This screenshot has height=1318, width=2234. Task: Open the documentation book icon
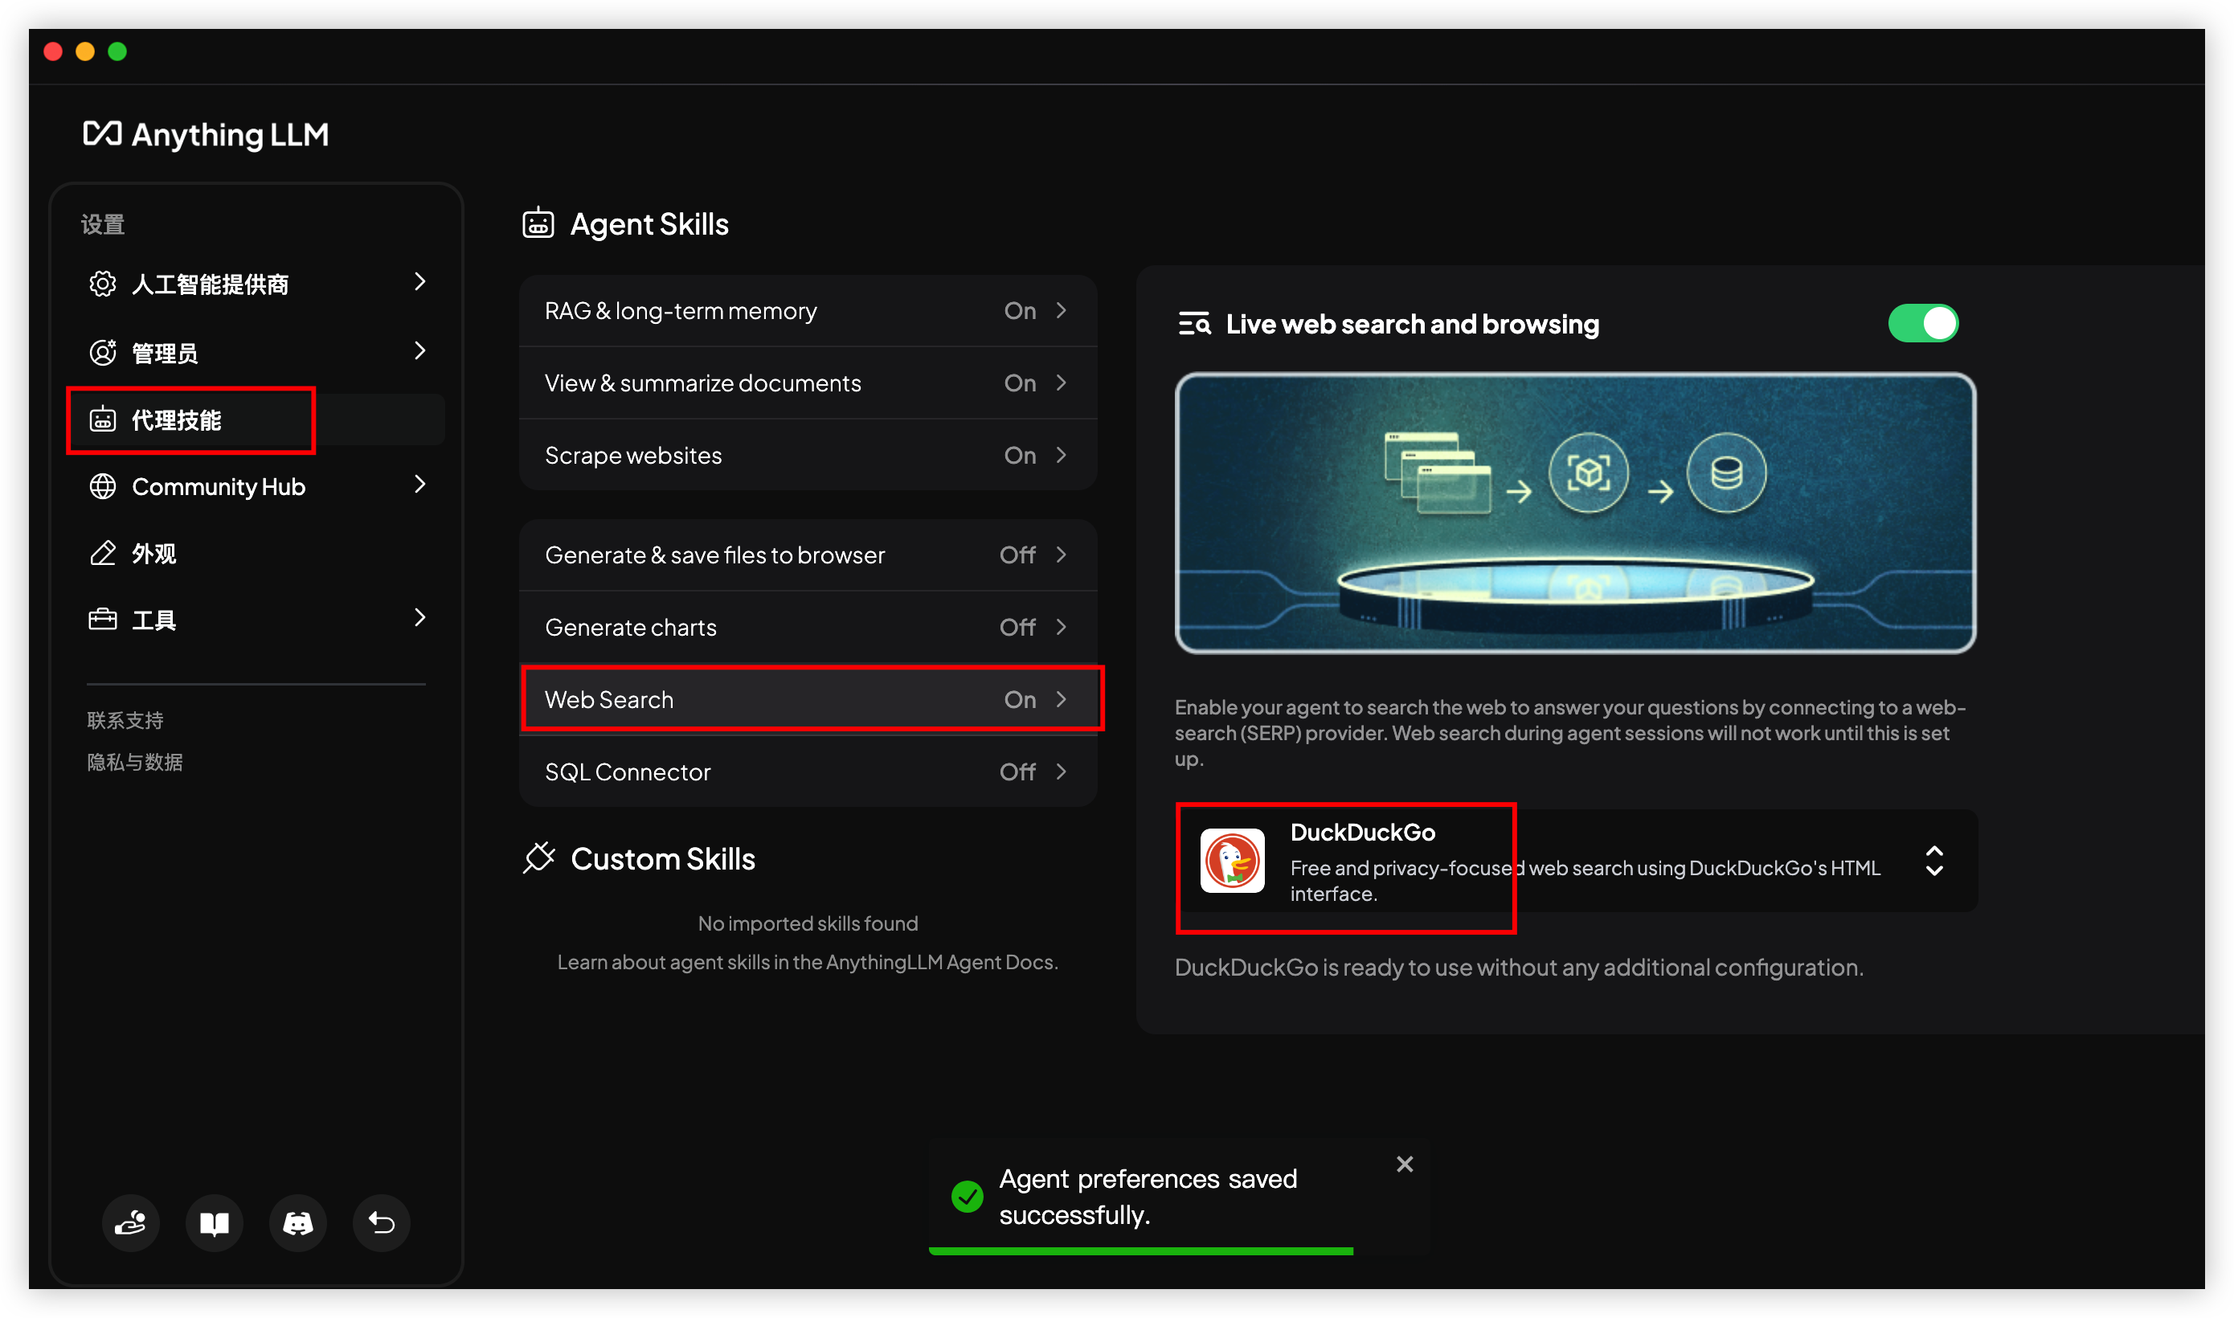[x=214, y=1223]
